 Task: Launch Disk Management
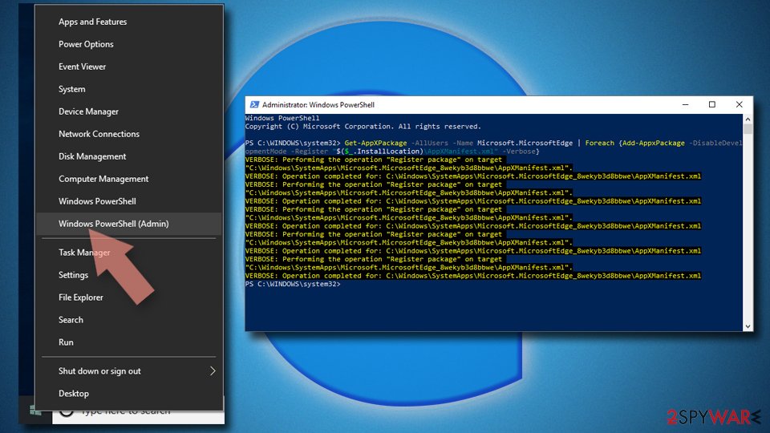pos(92,156)
